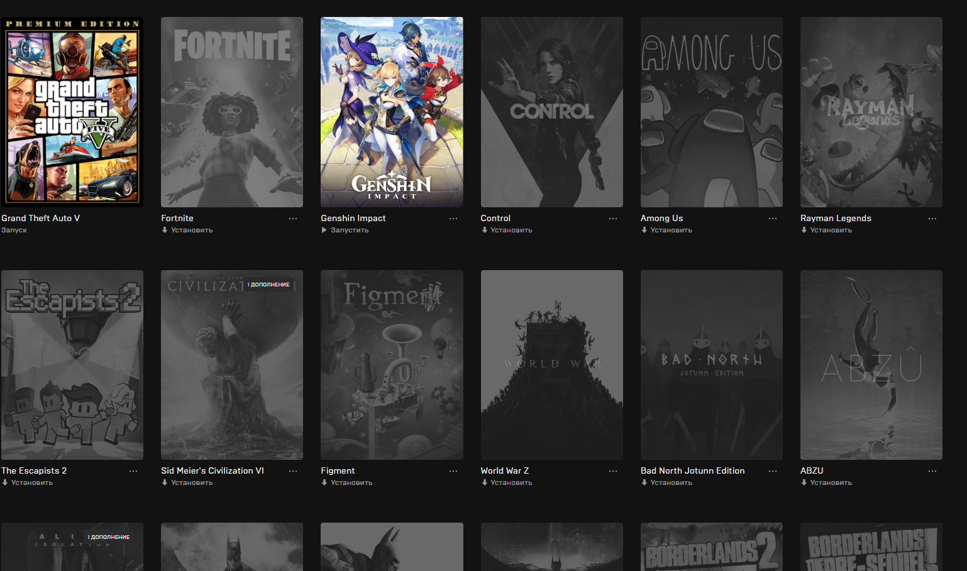Open the three-dot menu for Among Us

click(x=773, y=219)
